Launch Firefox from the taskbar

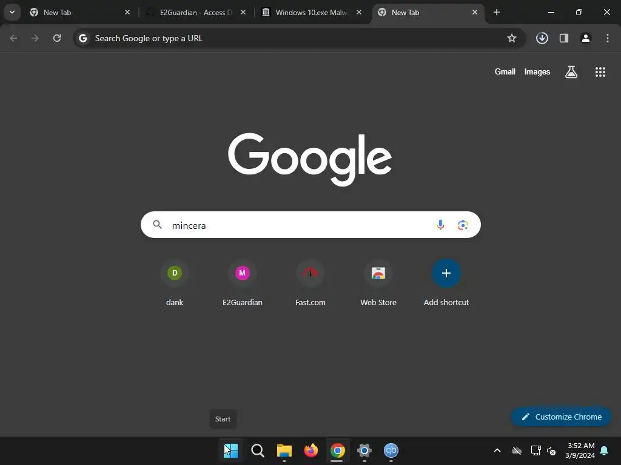click(x=311, y=450)
